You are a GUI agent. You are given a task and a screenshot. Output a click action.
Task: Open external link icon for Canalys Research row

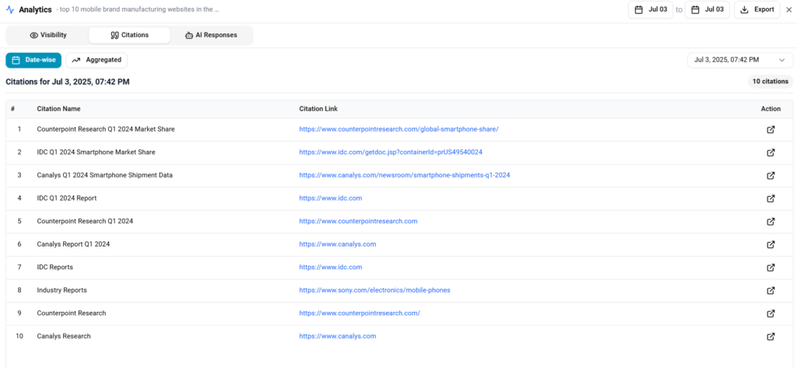point(771,336)
